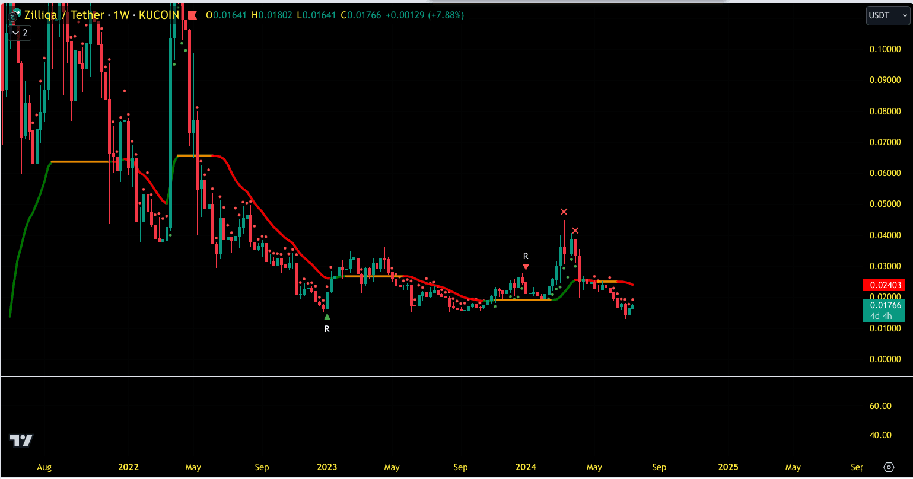913x479 pixels.
Task: Click the 0.06000 price axis label
Action: [885, 173]
